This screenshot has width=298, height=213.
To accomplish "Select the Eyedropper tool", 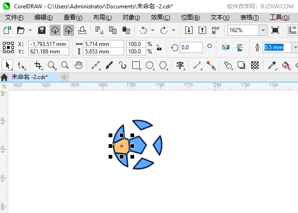I will pos(272,65).
